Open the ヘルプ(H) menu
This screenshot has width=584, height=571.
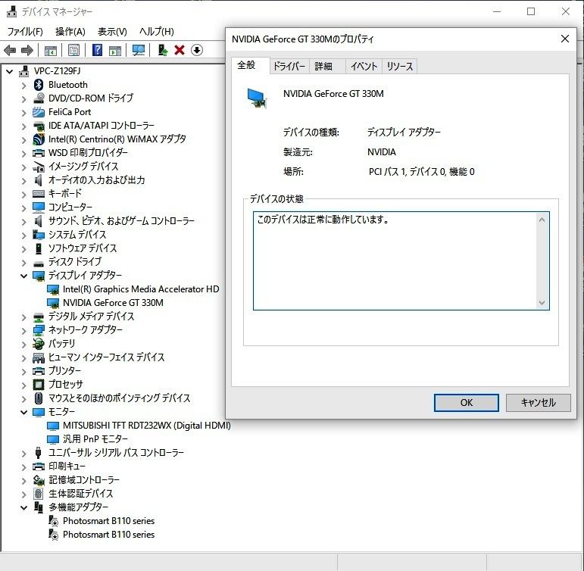coord(157,32)
